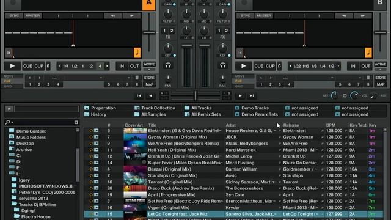Click previous cue arrow in Deck A

(x=30, y=78)
